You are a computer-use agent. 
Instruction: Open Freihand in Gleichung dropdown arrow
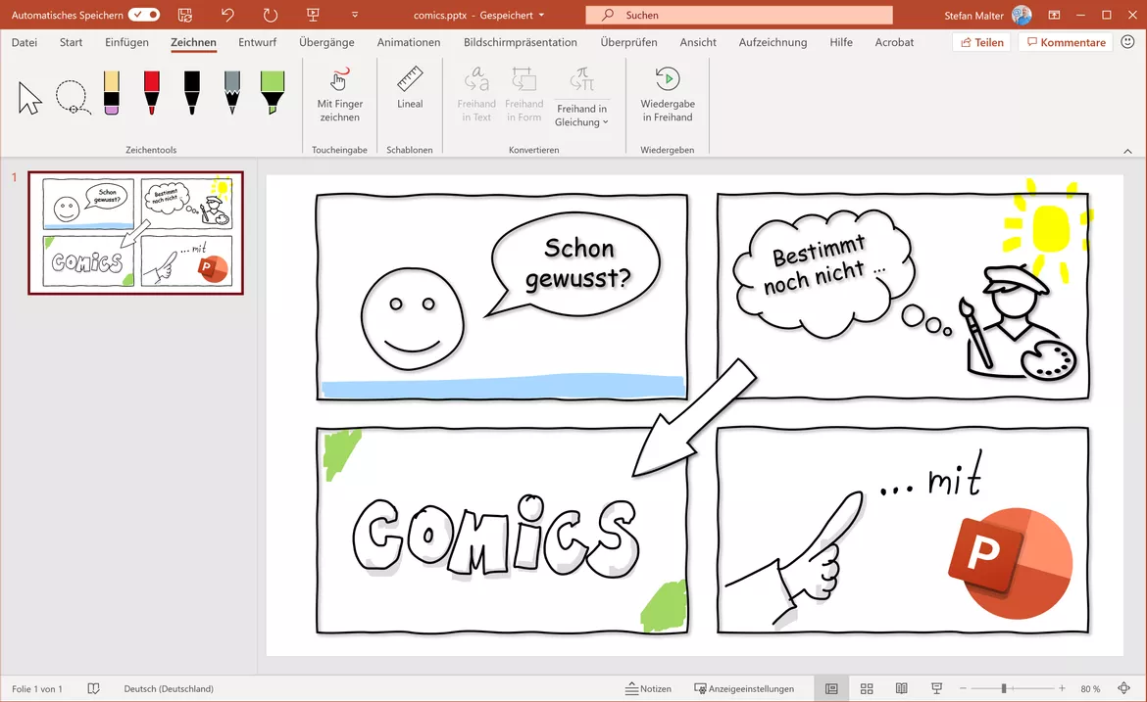click(606, 122)
